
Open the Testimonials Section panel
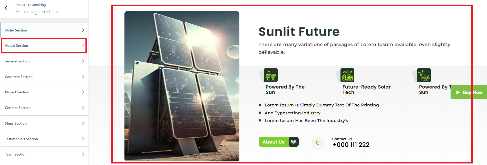tap(44, 139)
